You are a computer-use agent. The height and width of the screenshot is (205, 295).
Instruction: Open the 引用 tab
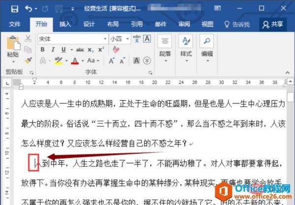point(137,24)
